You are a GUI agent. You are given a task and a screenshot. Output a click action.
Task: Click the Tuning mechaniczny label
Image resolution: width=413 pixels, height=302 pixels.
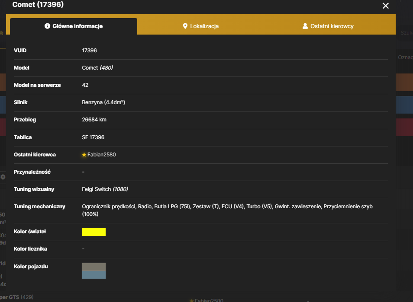[39, 207]
